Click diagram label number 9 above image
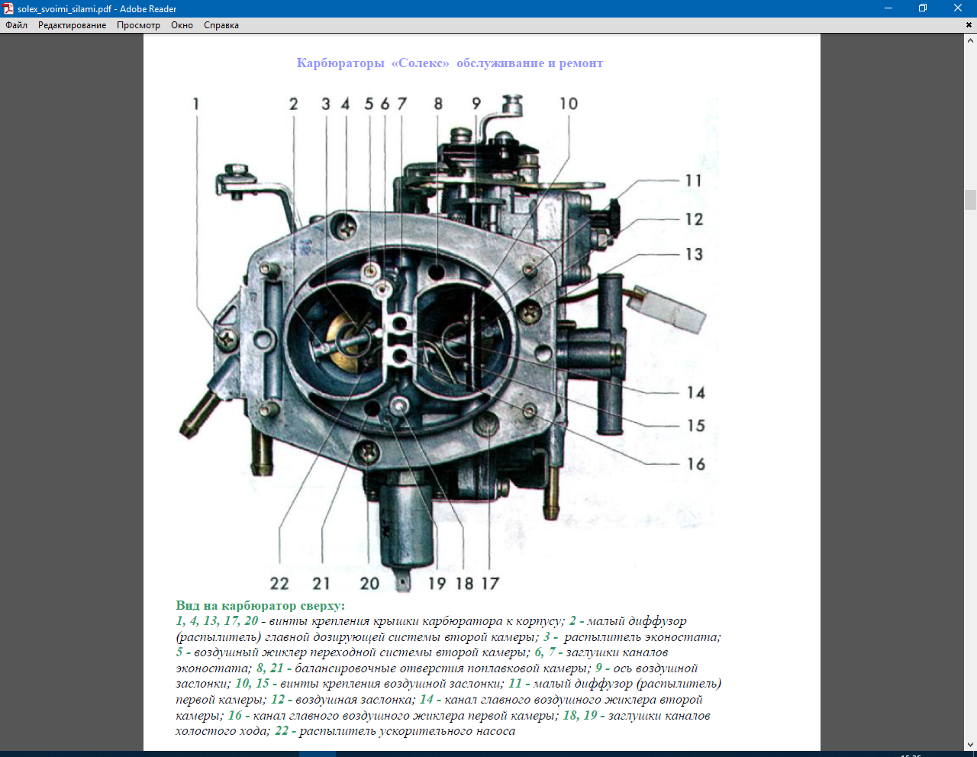Image resolution: width=977 pixels, height=757 pixels. point(476,104)
